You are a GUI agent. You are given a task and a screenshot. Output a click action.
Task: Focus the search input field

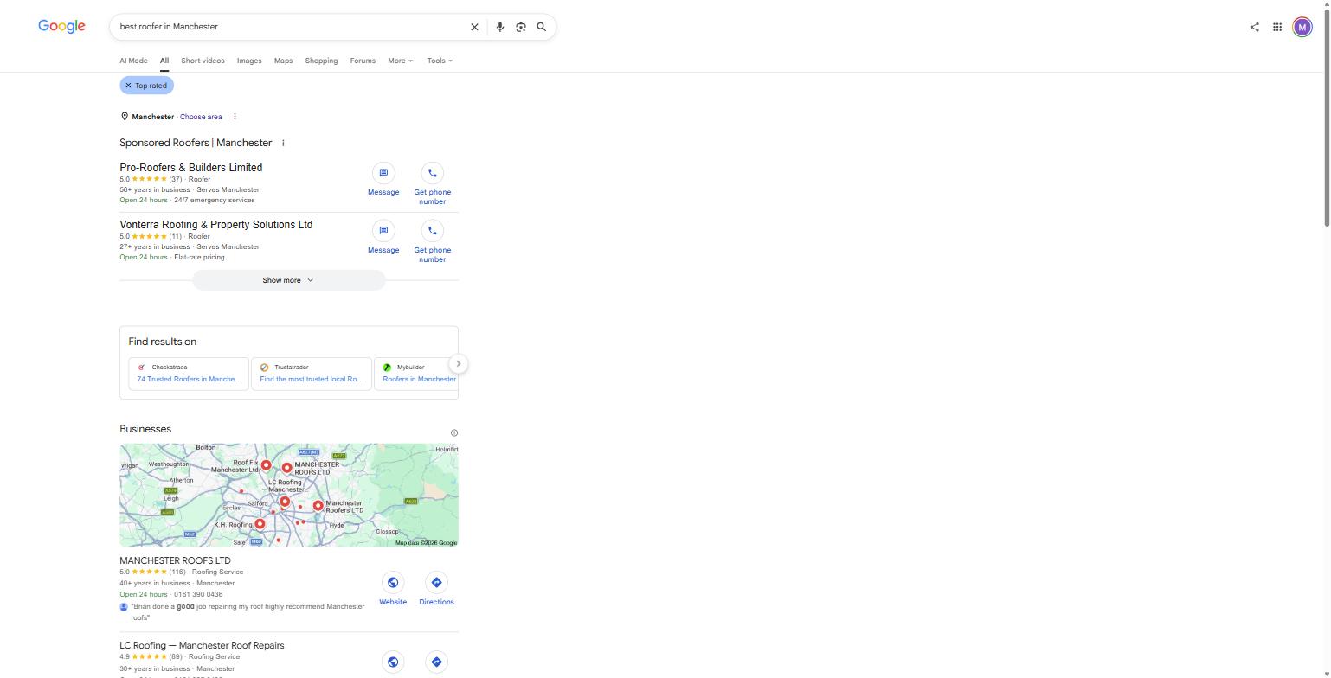(x=291, y=27)
